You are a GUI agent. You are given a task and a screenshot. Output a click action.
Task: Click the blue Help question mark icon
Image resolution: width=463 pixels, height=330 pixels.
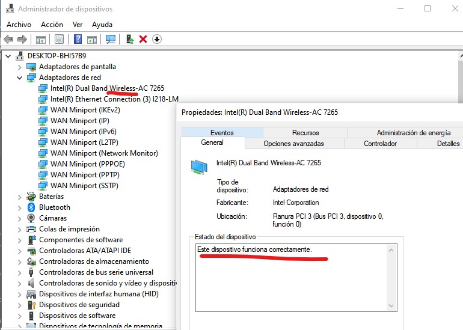point(78,39)
